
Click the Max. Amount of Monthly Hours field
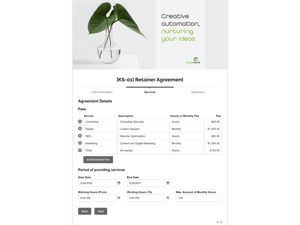point(199,198)
